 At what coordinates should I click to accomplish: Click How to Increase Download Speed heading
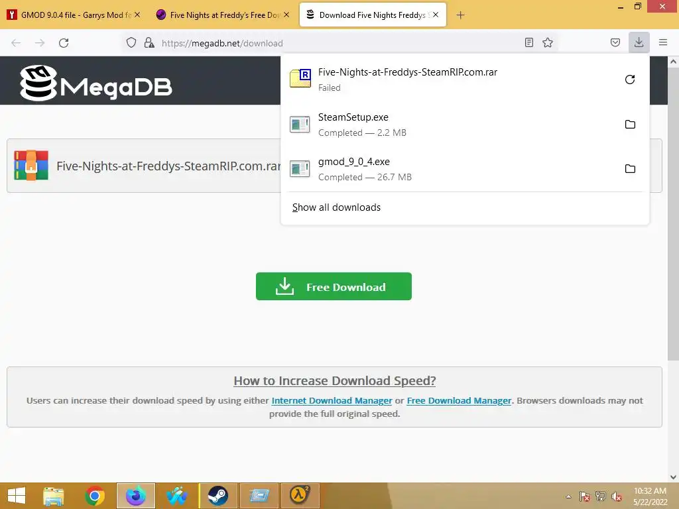coord(334,381)
